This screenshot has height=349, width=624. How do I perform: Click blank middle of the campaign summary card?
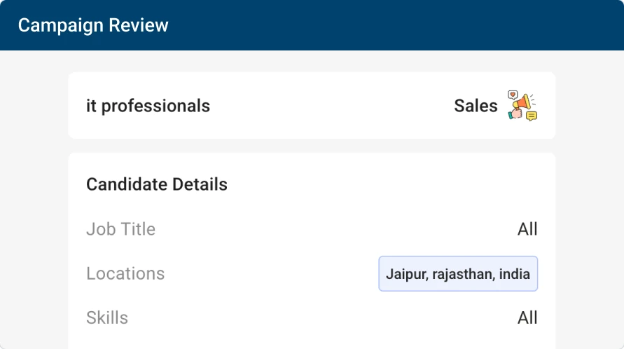tap(329, 106)
